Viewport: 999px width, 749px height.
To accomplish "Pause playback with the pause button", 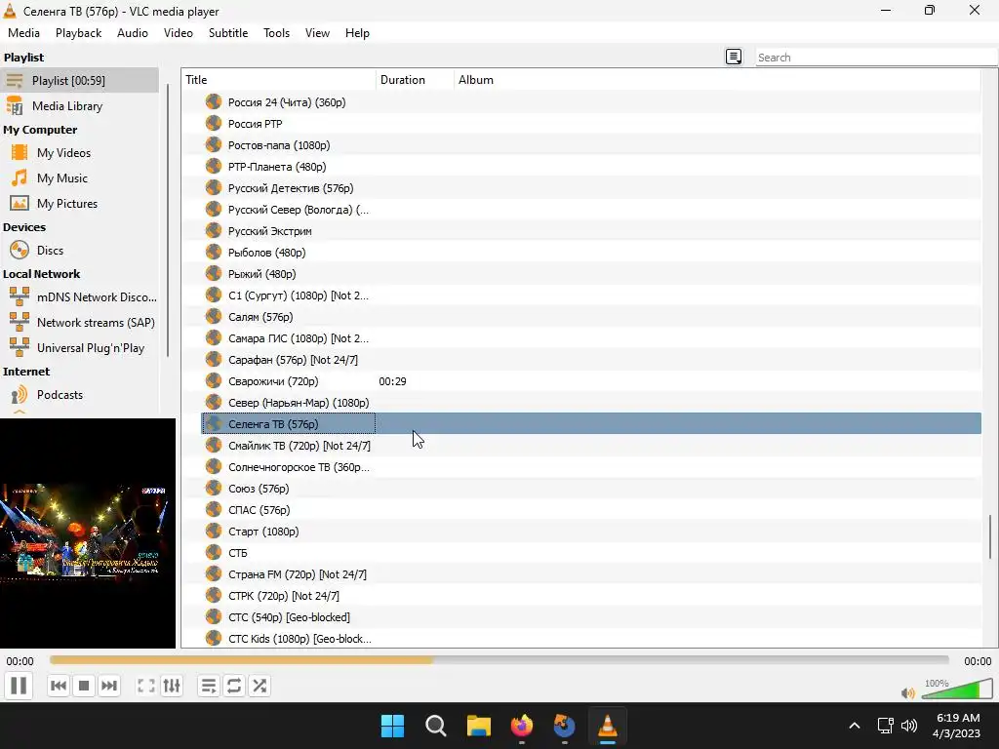I will [x=19, y=686].
